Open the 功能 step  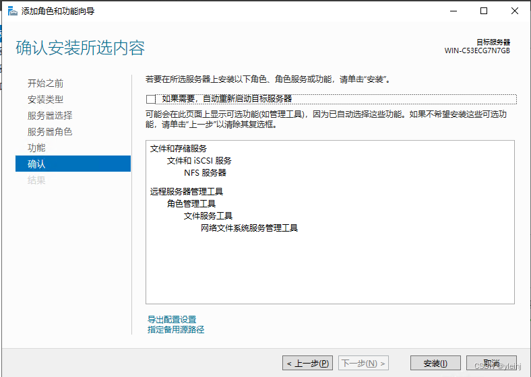click(x=36, y=148)
